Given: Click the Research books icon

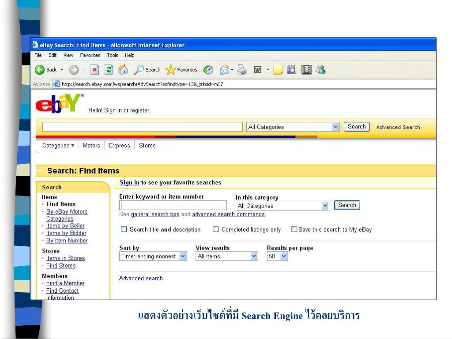Looking at the screenshot, I should click(291, 69).
